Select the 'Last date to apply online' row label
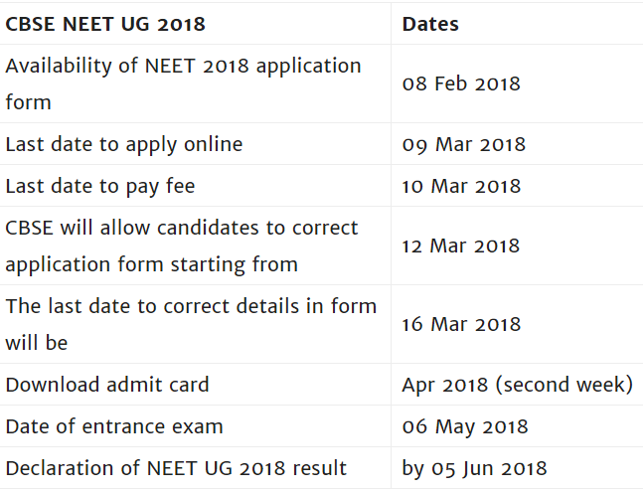This screenshot has width=643, height=493. [124, 144]
